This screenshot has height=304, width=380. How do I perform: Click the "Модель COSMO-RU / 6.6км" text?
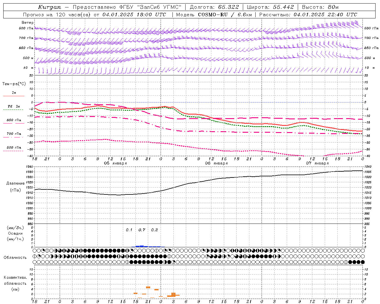(214, 15)
